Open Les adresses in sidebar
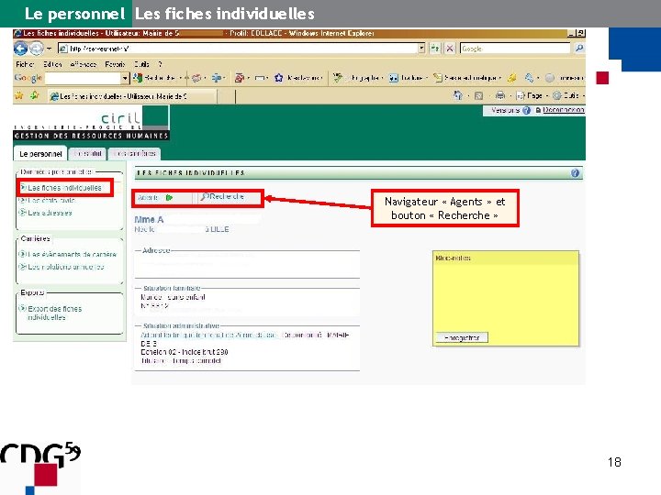This screenshot has width=661, height=495. pyautogui.click(x=50, y=213)
